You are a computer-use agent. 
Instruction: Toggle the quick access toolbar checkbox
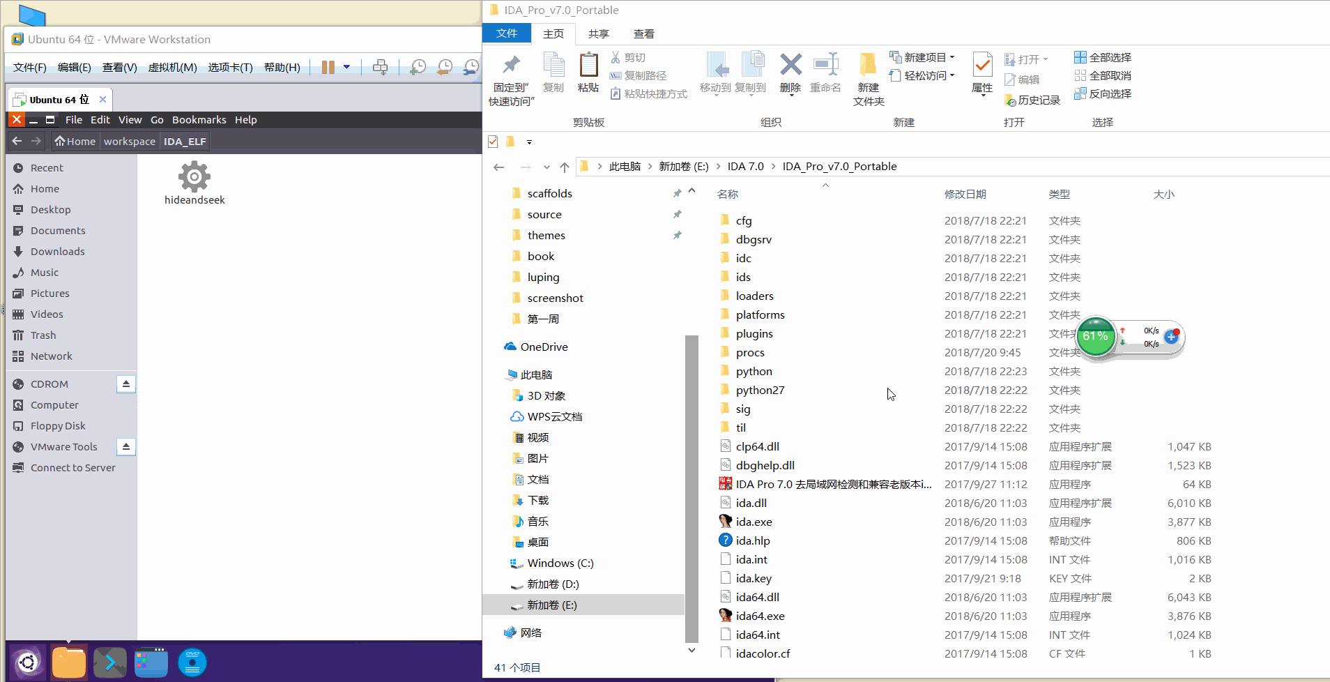(x=493, y=142)
